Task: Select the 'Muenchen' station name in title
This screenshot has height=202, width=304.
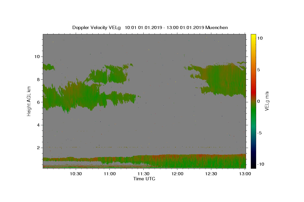Action: [217, 28]
